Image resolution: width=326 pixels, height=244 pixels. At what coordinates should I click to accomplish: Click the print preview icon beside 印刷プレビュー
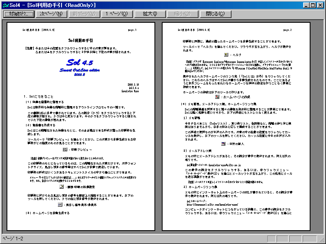point(65,149)
